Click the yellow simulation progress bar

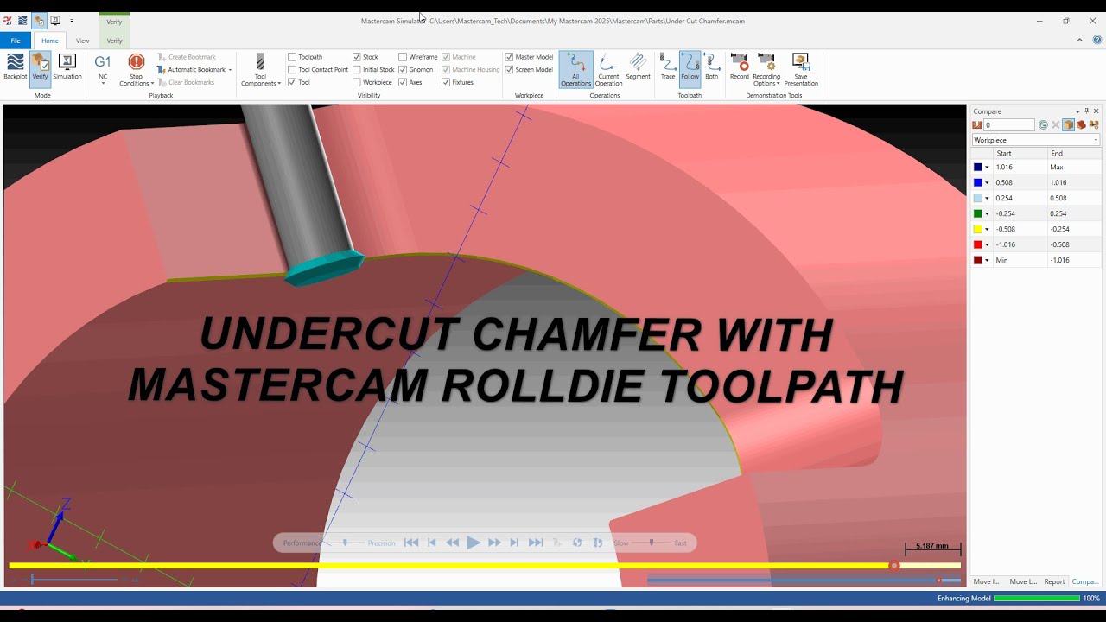(484, 566)
